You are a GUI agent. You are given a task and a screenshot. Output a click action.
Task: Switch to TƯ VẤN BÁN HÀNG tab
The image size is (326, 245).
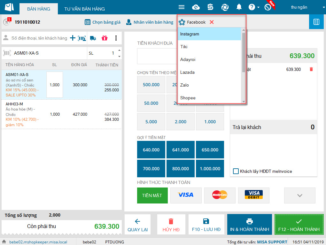click(84, 9)
